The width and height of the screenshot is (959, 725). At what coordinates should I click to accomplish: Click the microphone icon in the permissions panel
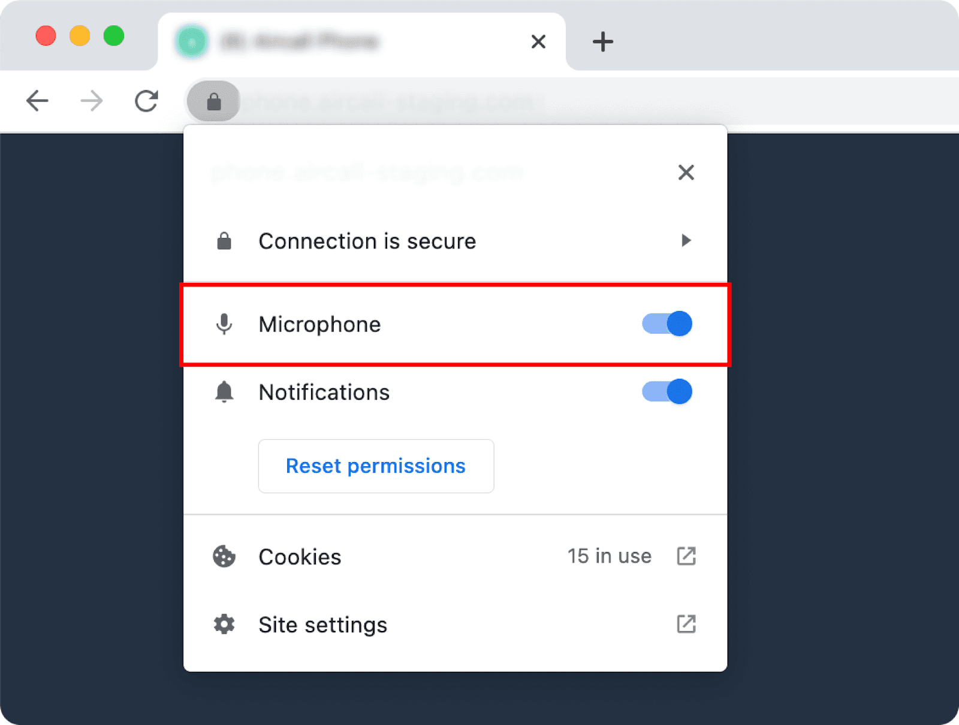224,324
